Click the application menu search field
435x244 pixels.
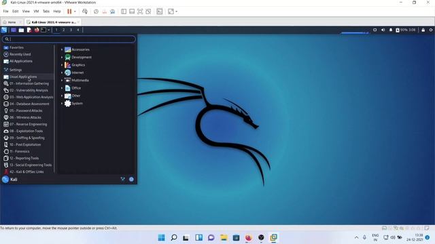69,39
